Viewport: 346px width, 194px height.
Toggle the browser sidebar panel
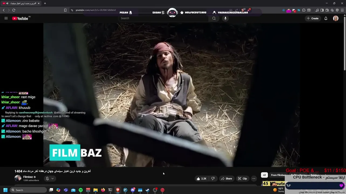click(322, 10)
